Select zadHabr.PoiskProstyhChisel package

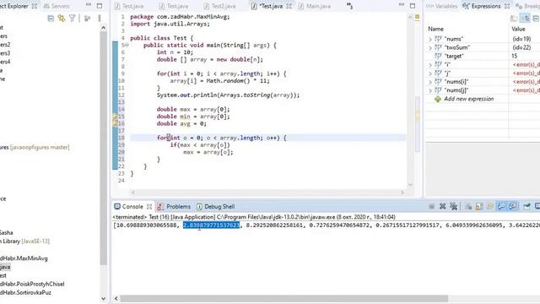32,284
